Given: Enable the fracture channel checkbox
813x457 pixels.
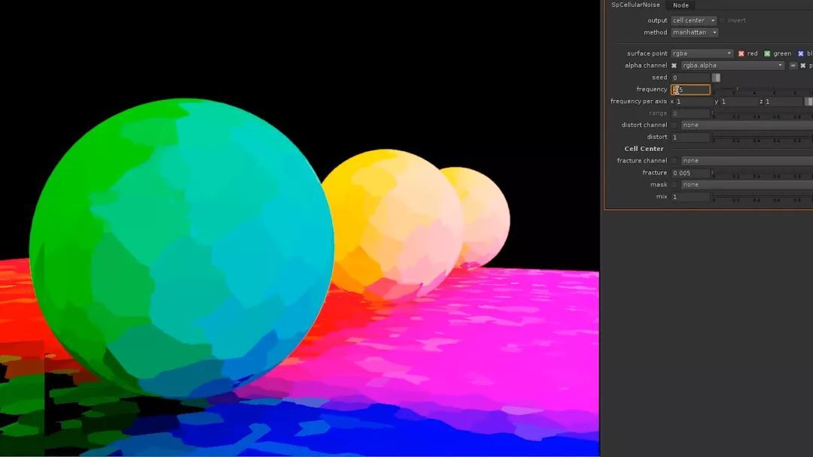Looking at the screenshot, I should coord(674,161).
